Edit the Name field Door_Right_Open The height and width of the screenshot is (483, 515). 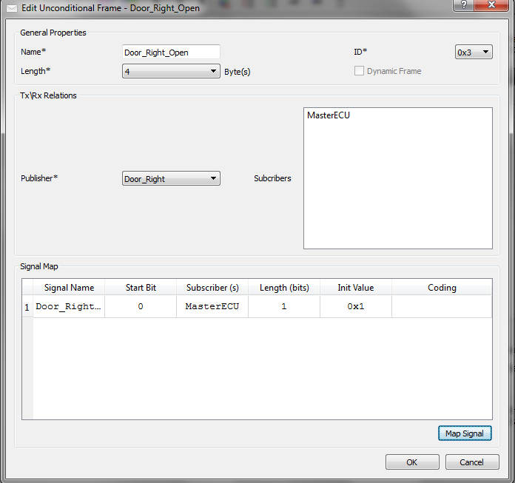click(171, 53)
